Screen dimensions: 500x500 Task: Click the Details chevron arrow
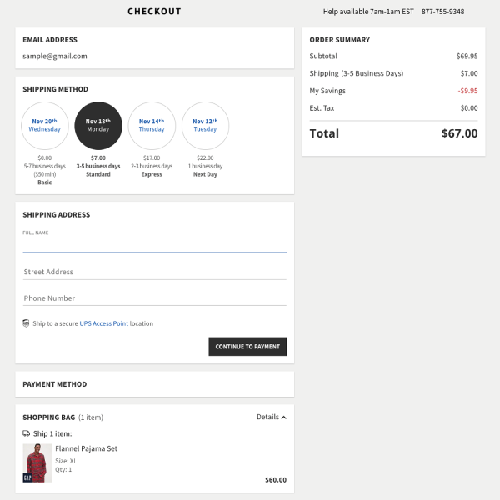coord(283,417)
